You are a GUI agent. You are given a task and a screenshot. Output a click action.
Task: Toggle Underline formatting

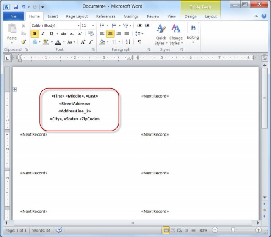tap(51, 34)
